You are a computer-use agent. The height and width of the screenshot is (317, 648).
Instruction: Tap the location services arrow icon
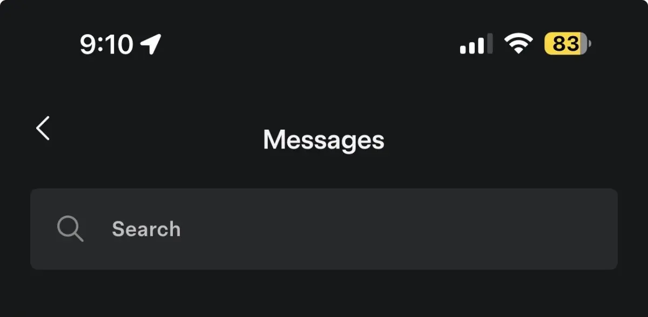(151, 44)
